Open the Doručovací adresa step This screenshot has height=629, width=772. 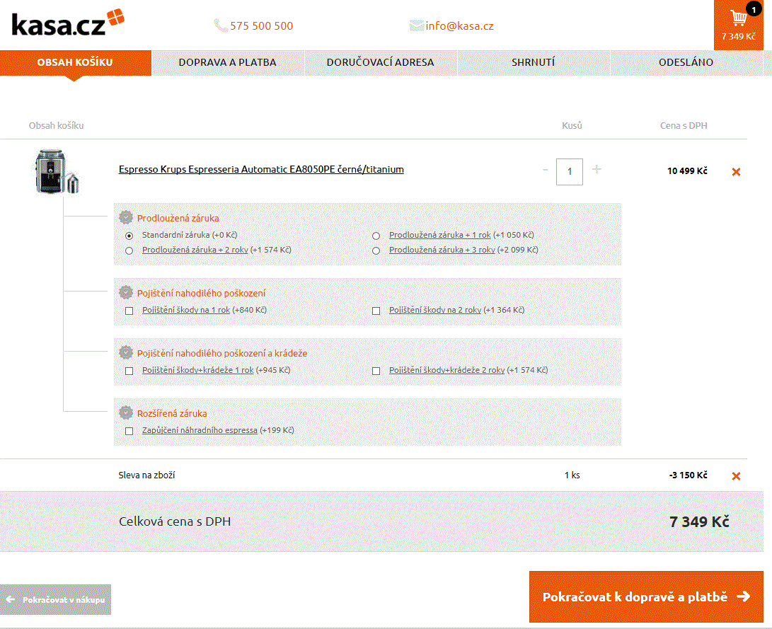tap(381, 62)
